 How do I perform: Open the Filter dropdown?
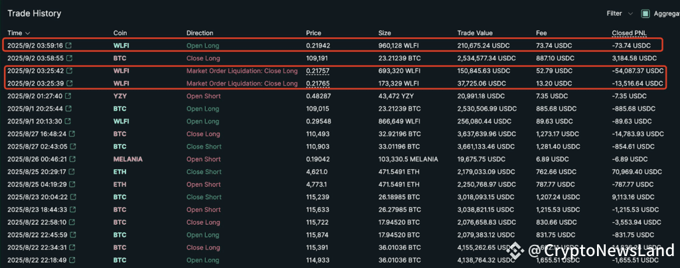pyautogui.click(x=620, y=14)
